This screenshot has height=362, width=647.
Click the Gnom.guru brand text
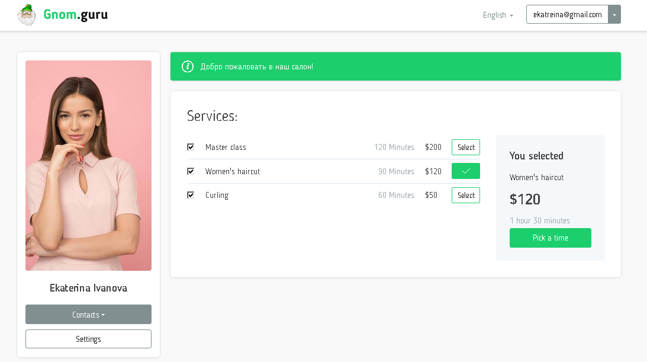tap(76, 14)
